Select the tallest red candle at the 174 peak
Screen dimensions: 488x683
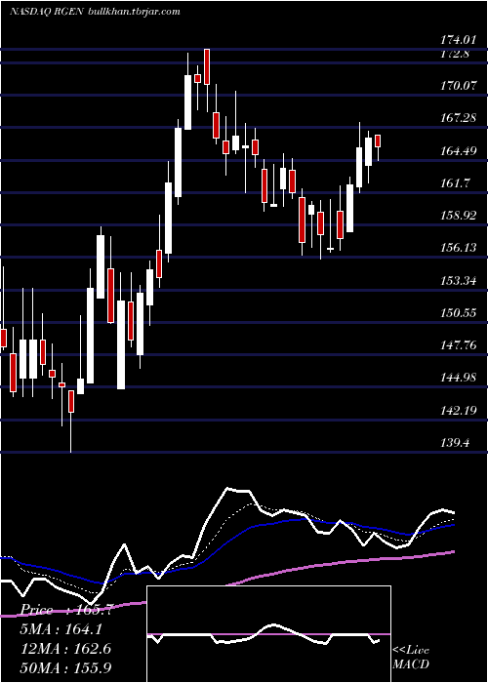point(207,66)
